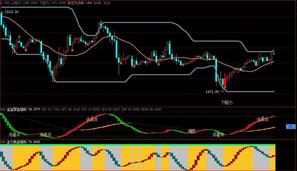Click the 1523.20 high price label

(10, 12)
